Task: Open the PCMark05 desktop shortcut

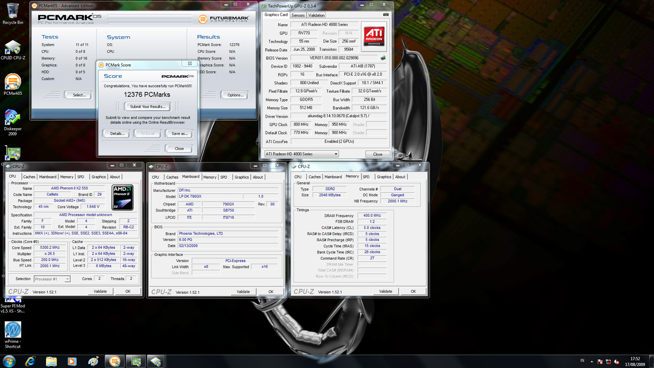Action: 13,85
